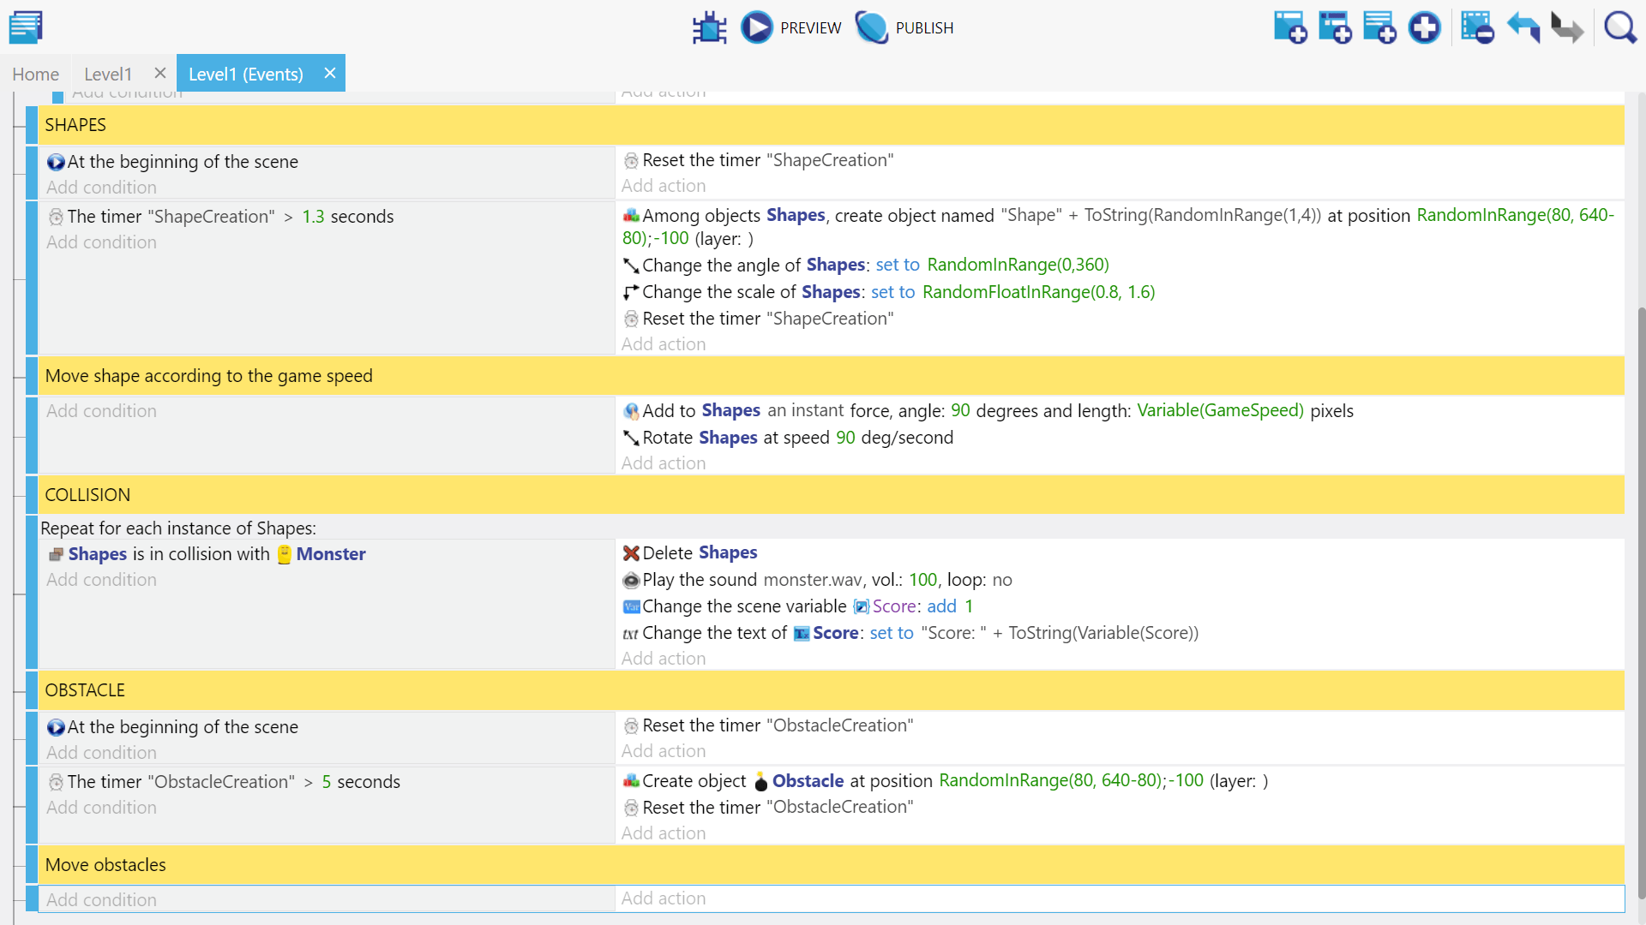Click Add condition under ShapeCreation timer

tap(101, 242)
